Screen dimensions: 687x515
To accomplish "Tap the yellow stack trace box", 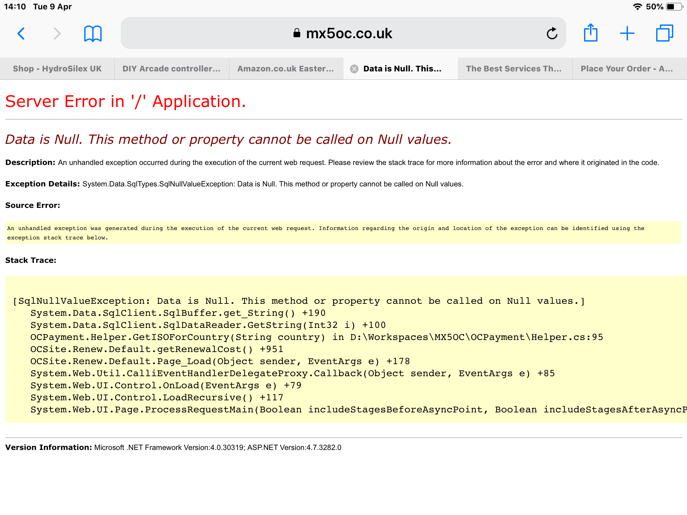I will click(x=346, y=349).
